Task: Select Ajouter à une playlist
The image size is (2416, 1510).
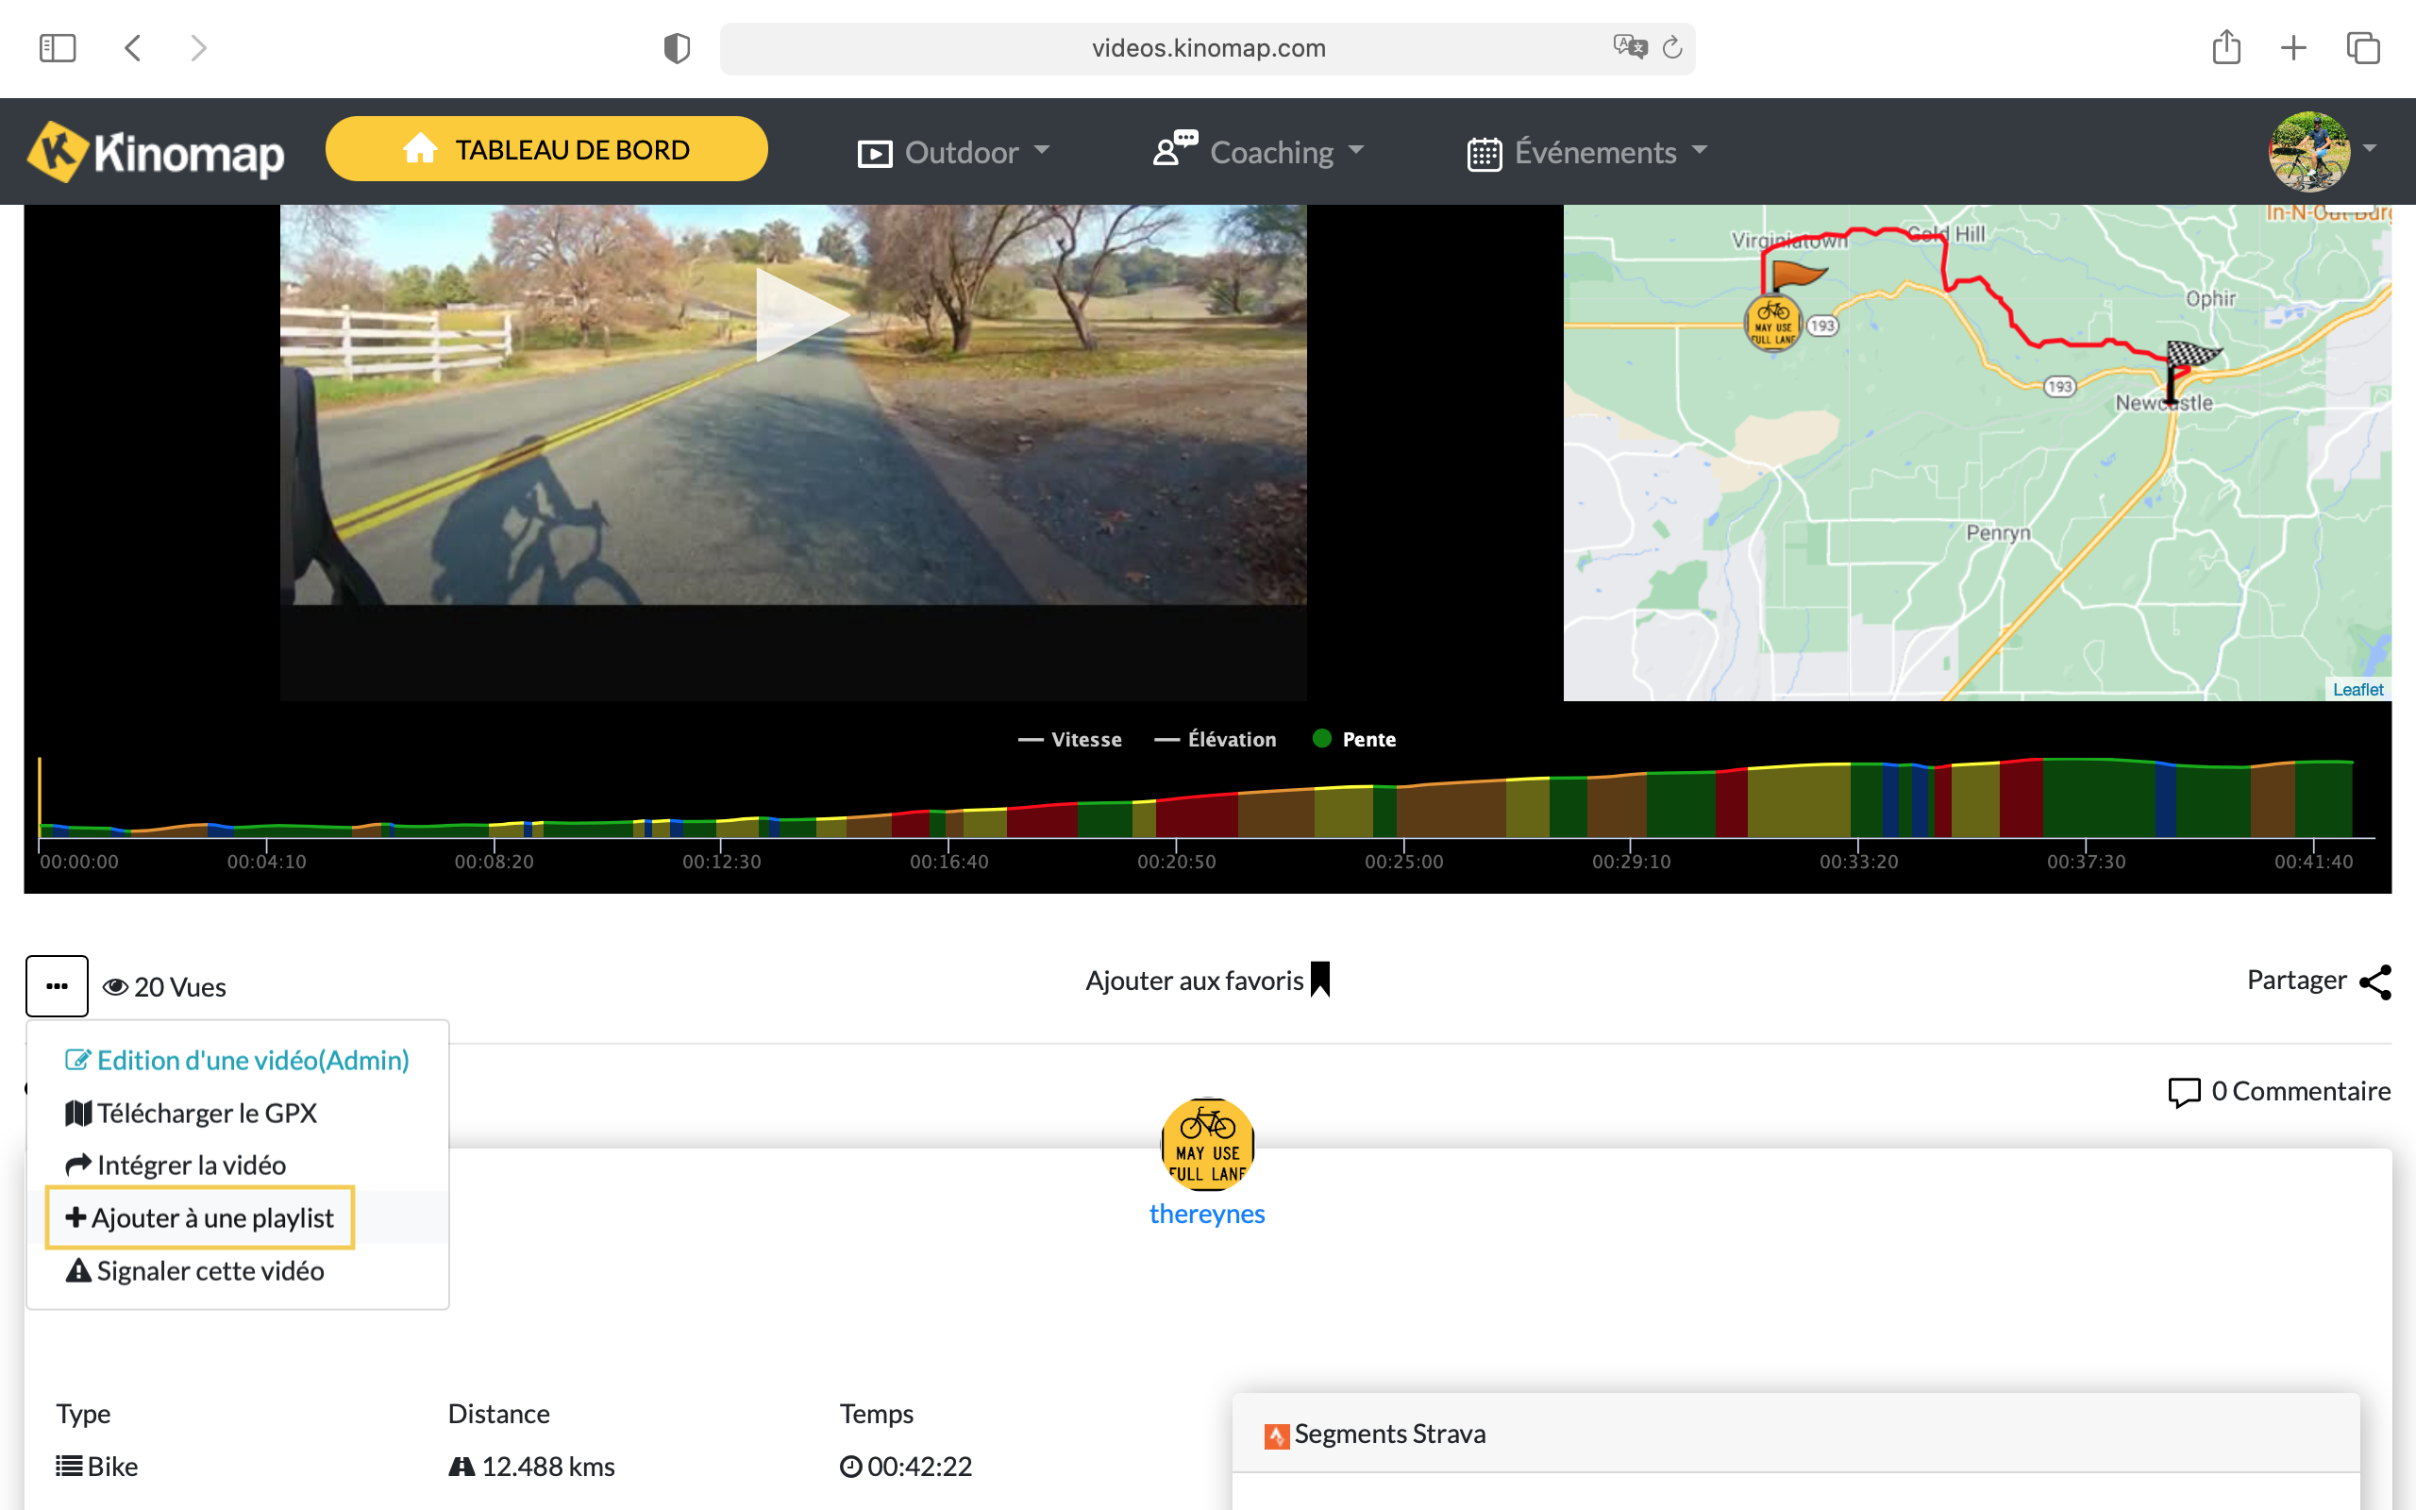Action: click(x=200, y=1217)
